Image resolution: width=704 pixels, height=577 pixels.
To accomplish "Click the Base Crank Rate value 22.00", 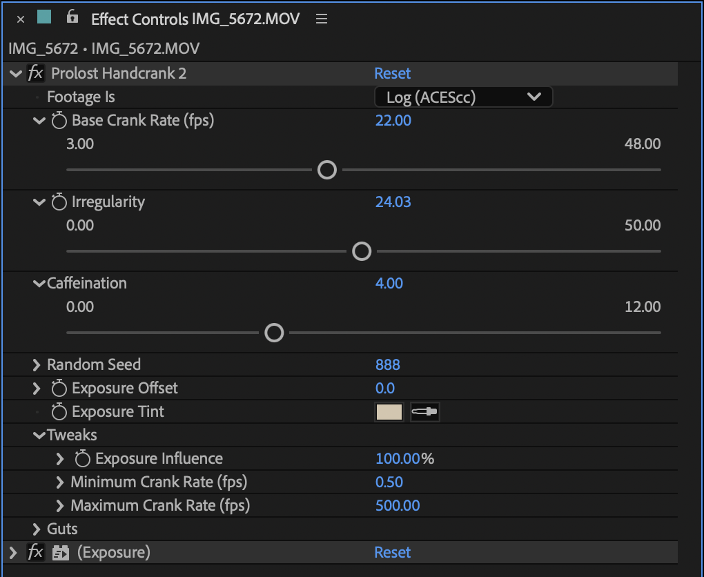I will click(393, 120).
